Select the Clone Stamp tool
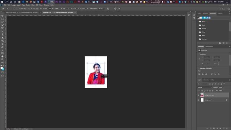The width and height of the screenshot is (231, 130). click(x=3, y=34)
